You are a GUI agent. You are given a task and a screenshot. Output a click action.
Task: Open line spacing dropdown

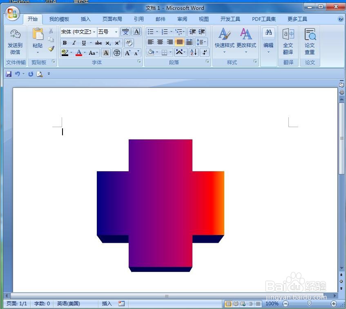click(x=201, y=42)
